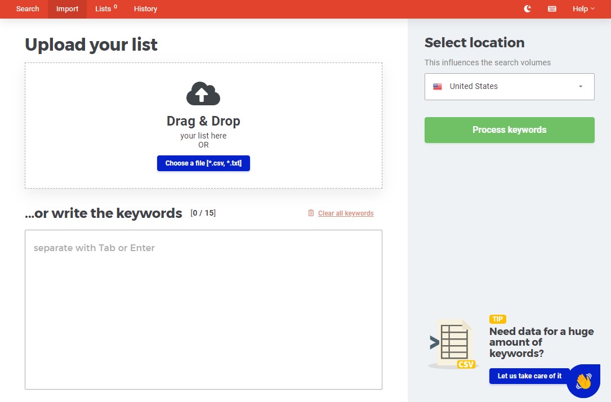611x402 pixels.
Task: Click the trash icon beside Clear all keywords
Action: point(310,213)
